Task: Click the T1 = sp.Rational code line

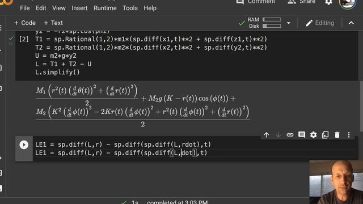Action: (151, 39)
